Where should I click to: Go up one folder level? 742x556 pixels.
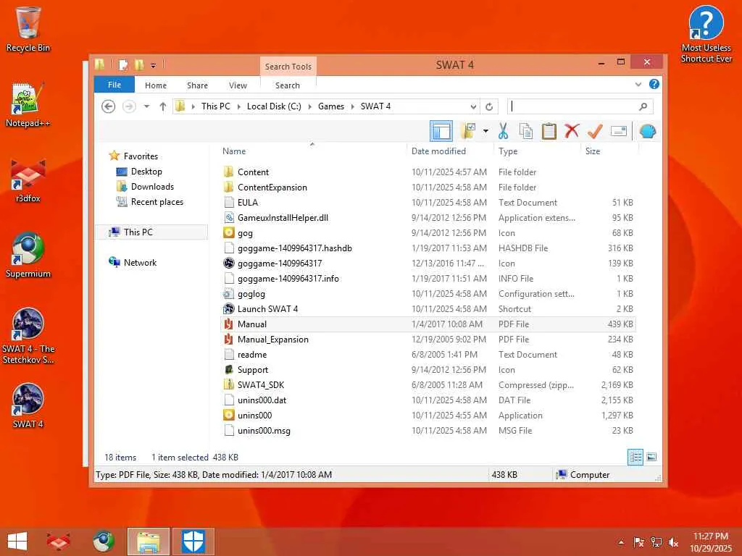[163, 106]
